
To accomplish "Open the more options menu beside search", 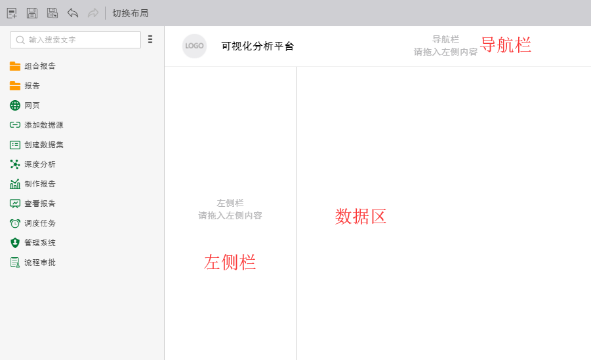I will pyautogui.click(x=150, y=40).
